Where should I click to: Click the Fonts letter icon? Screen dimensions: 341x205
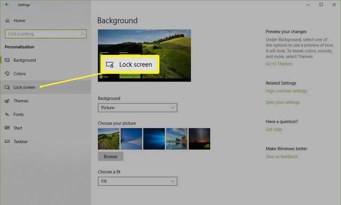pos(7,115)
